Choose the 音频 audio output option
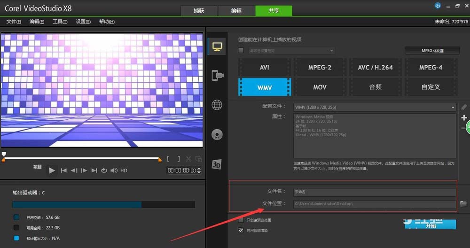Viewport: 470px width, 248px height. [375, 87]
